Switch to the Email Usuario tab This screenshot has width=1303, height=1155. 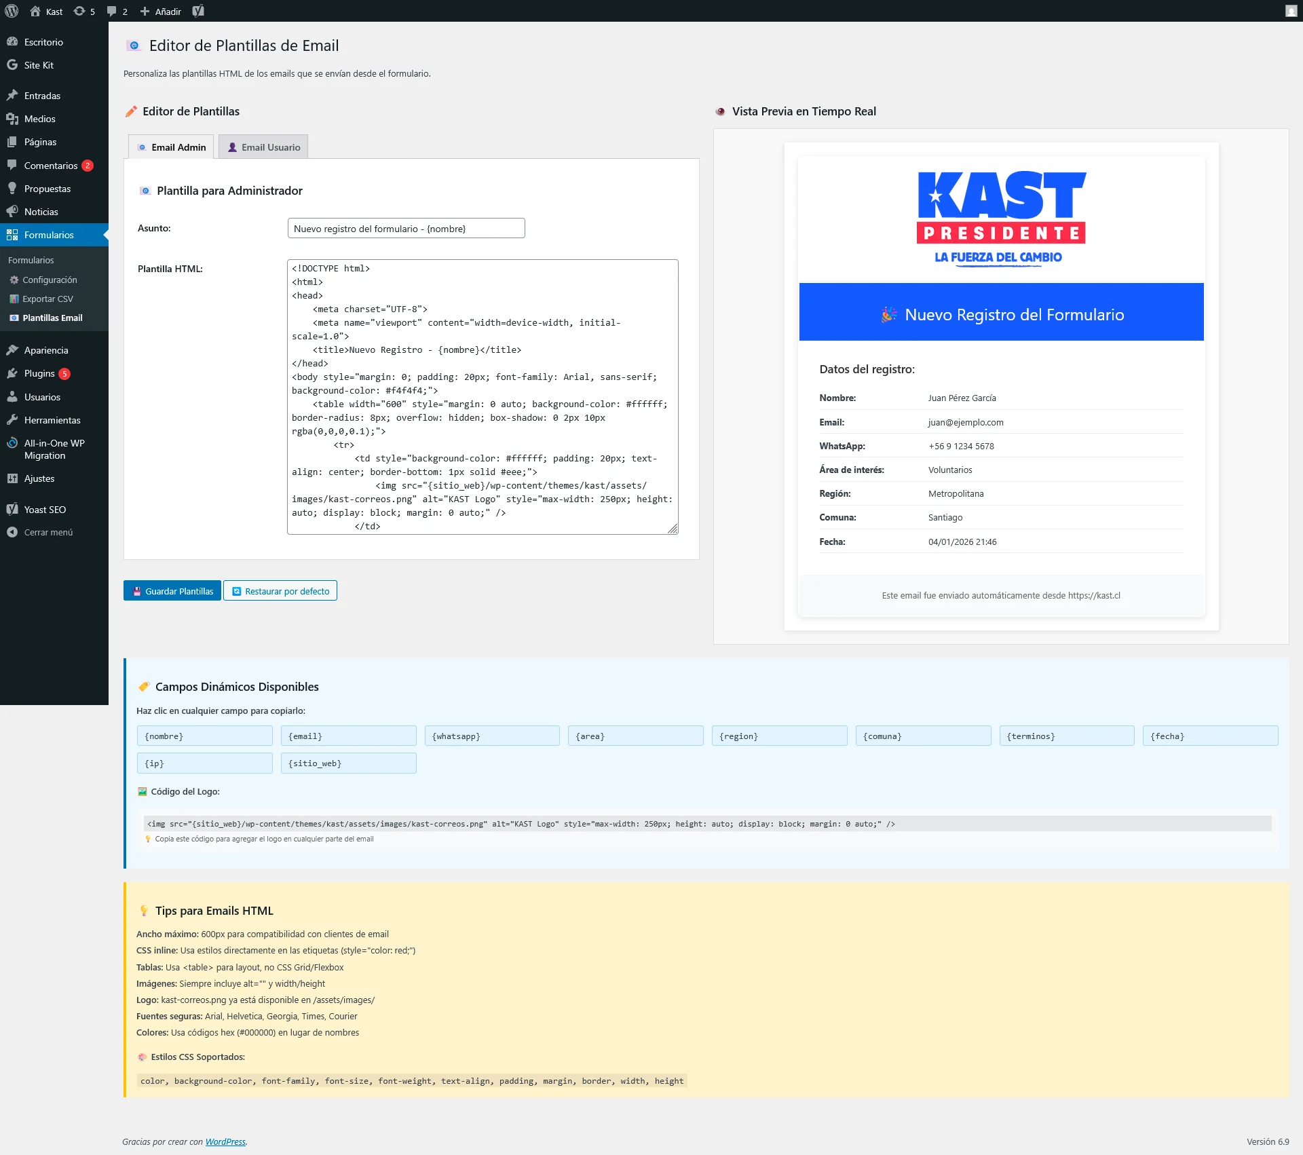[x=263, y=147]
